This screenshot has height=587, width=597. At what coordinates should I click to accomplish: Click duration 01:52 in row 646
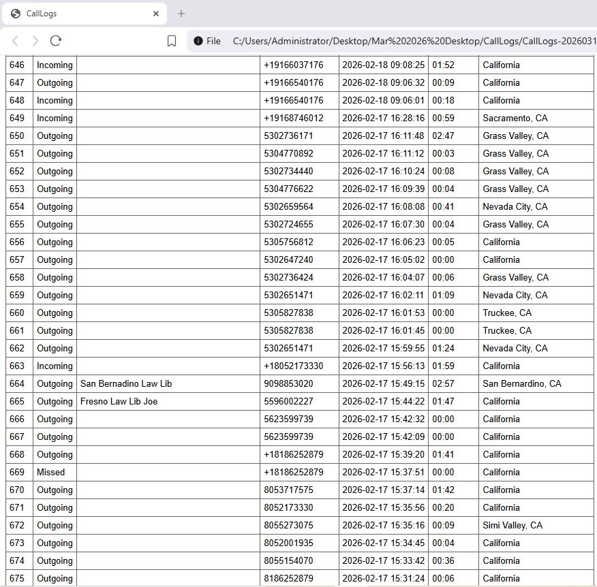[443, 65]
